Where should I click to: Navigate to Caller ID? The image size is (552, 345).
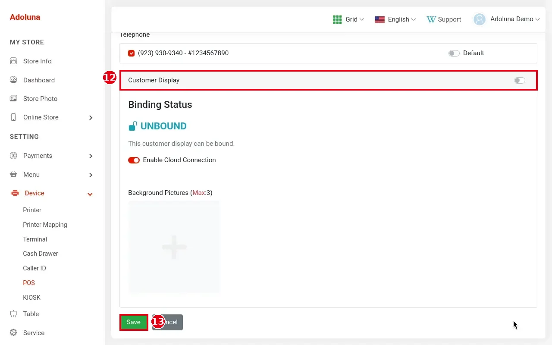tap(34, 268)
